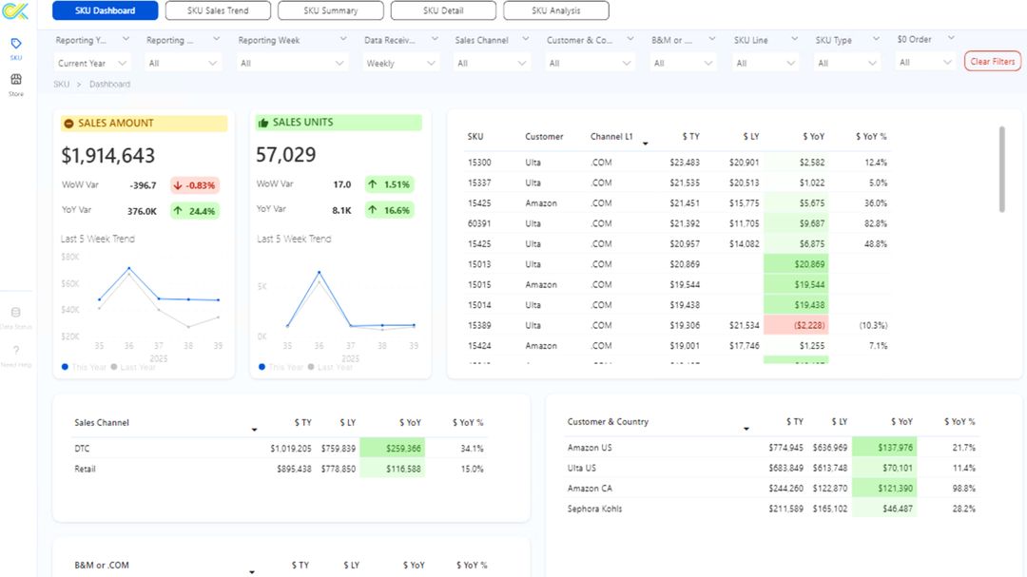Open the Reporting Week All dropdown

click(292, 63)
